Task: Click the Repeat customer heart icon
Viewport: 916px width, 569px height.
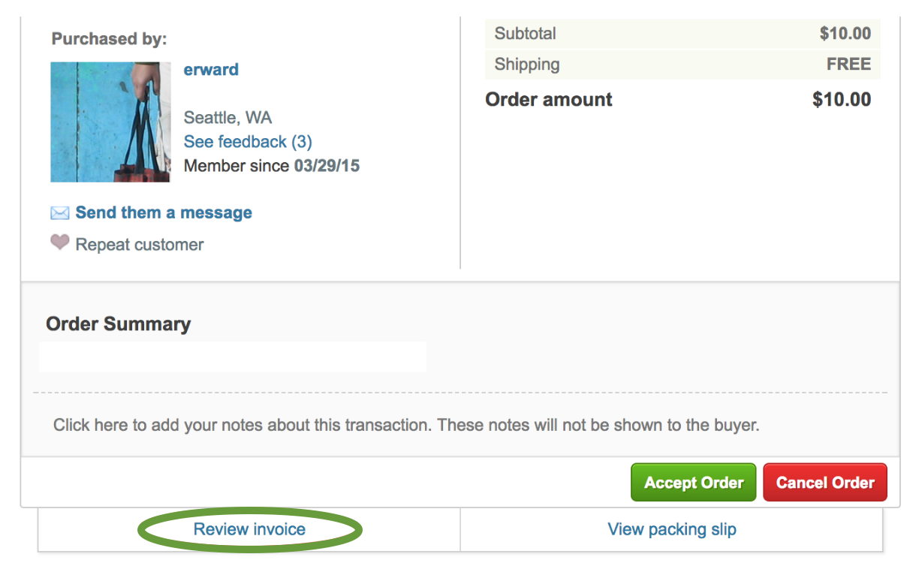Action: click(x=60, y=242)
